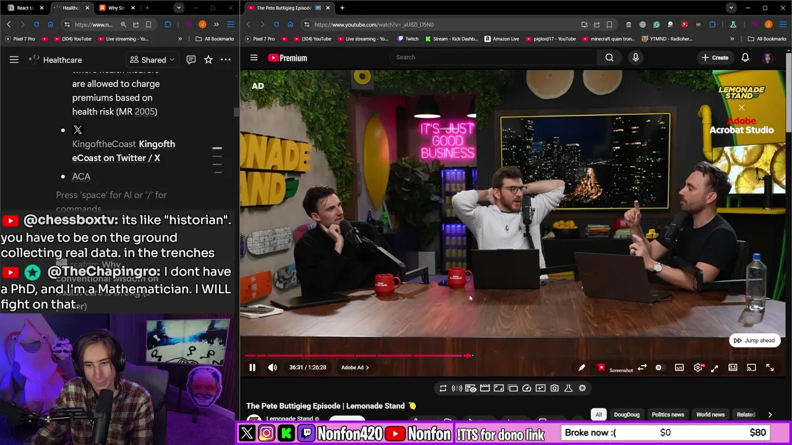This screenshot has height=445, width=792.
Task: Expand hidden bookmarks in right browser
Action: point(732,39)
